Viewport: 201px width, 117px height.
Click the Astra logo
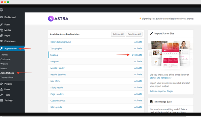point(58,19)
